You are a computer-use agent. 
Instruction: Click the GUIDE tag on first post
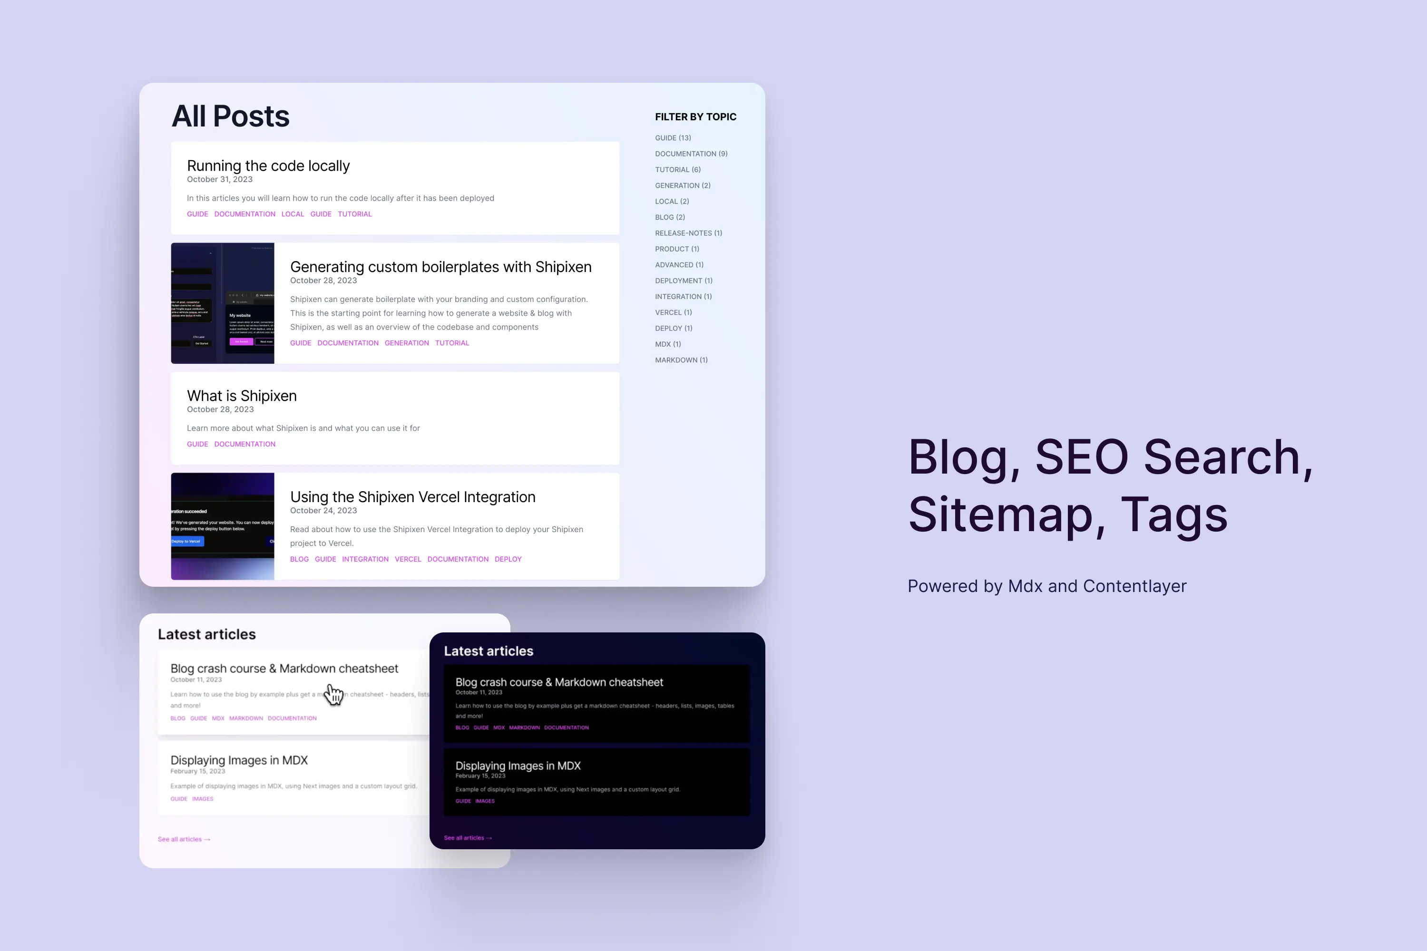coord(197,213)
